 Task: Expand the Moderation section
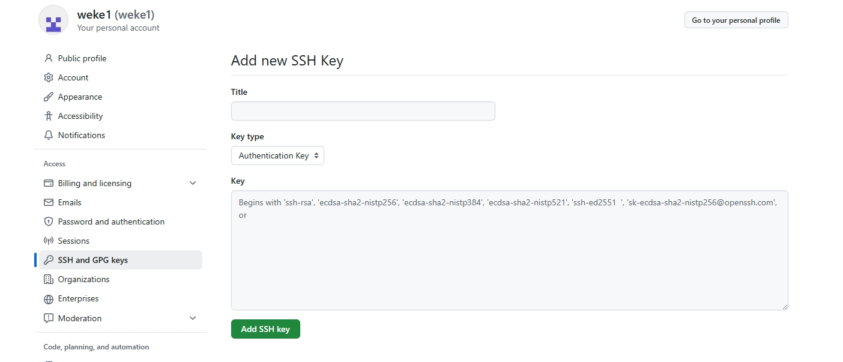point(192,318)
